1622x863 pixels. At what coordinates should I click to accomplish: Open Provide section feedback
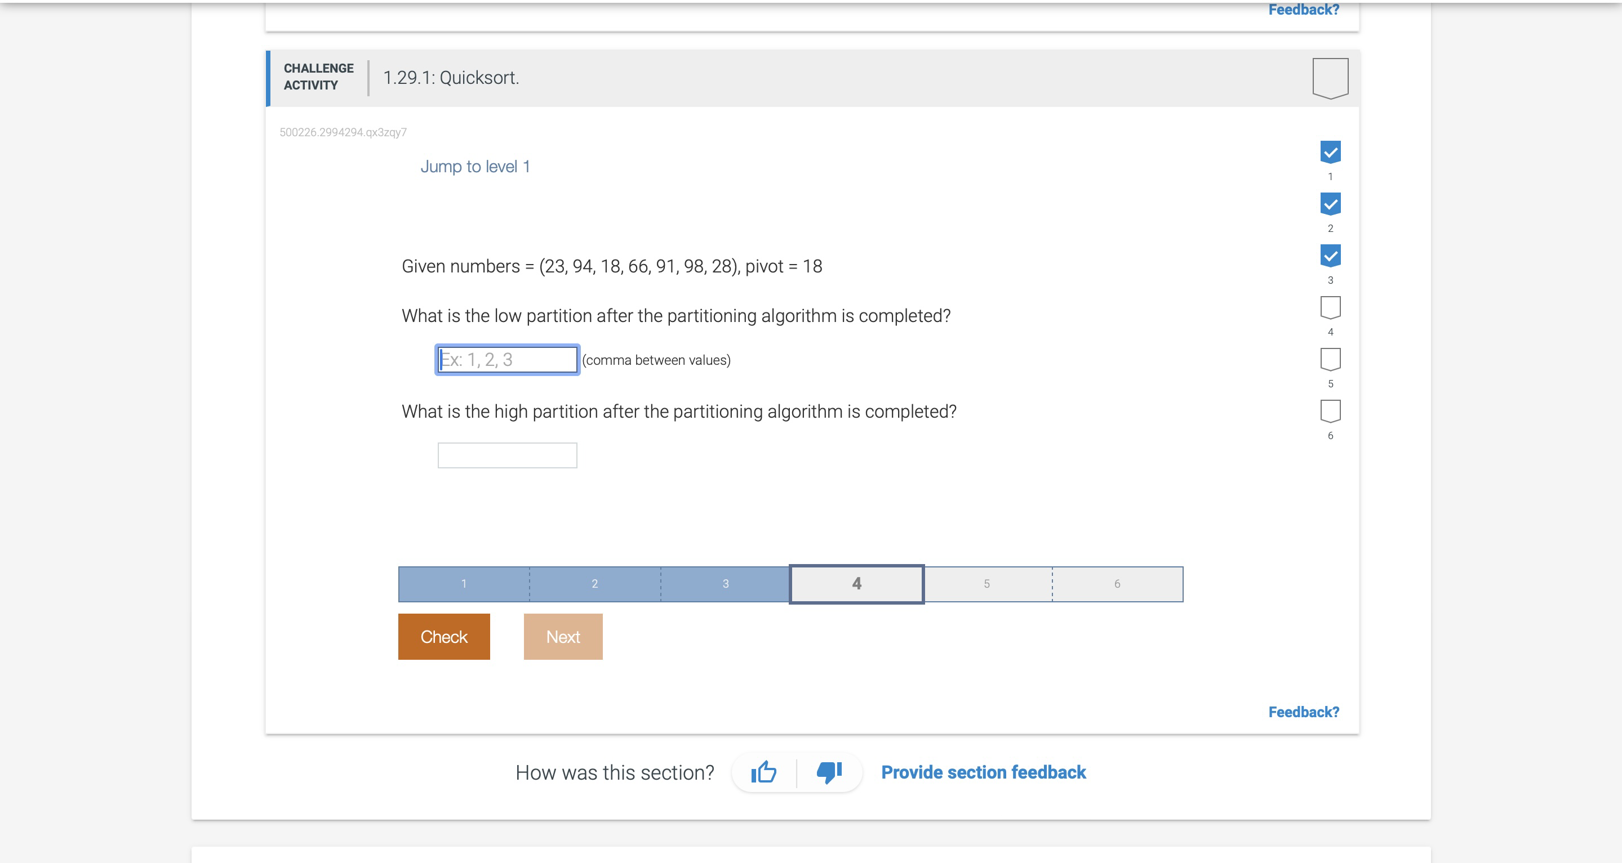984,772
